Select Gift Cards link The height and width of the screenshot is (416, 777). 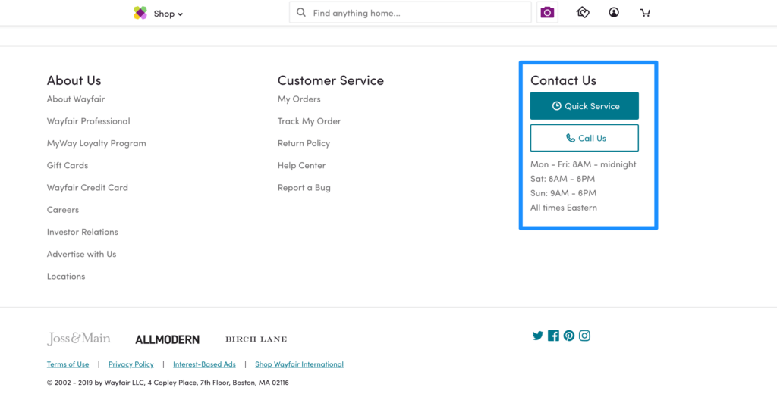tap(68, 165)
